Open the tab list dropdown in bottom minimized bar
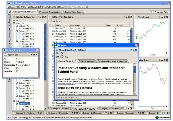 click(168, 113)
